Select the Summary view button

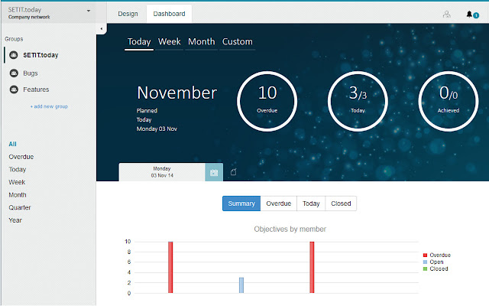coord(241,203)
